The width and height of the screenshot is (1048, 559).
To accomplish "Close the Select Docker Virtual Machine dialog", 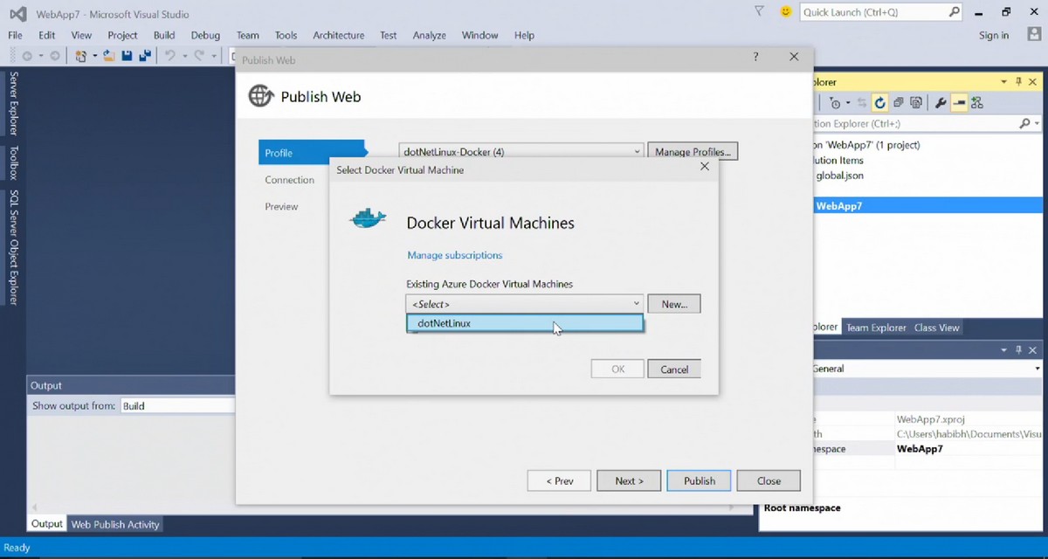I will 705,166.
